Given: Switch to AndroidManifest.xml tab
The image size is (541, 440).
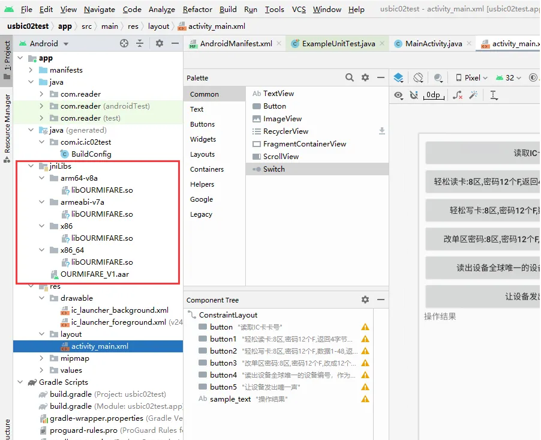Looking at the screenshot, I should pos(236,43).
